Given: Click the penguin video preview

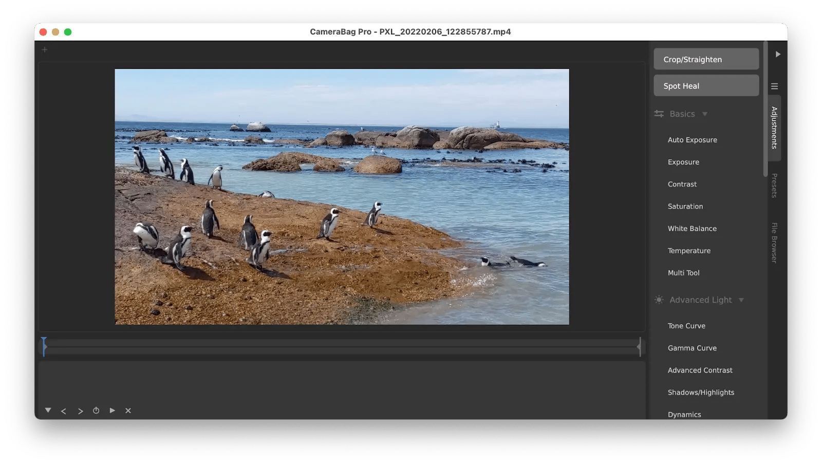Looking at the screenshot, I should coord(342,197).
